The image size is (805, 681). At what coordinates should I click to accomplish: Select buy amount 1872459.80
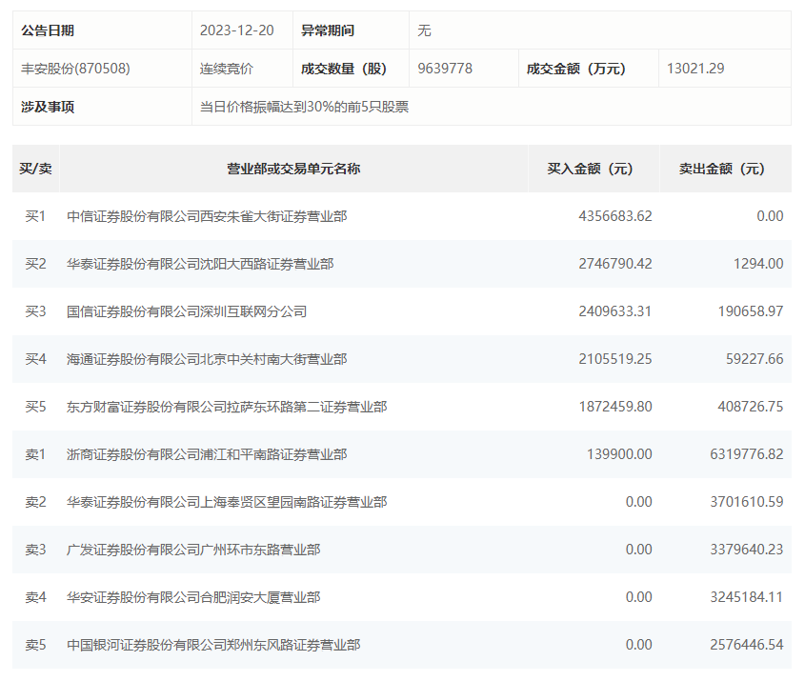point(615,407)
